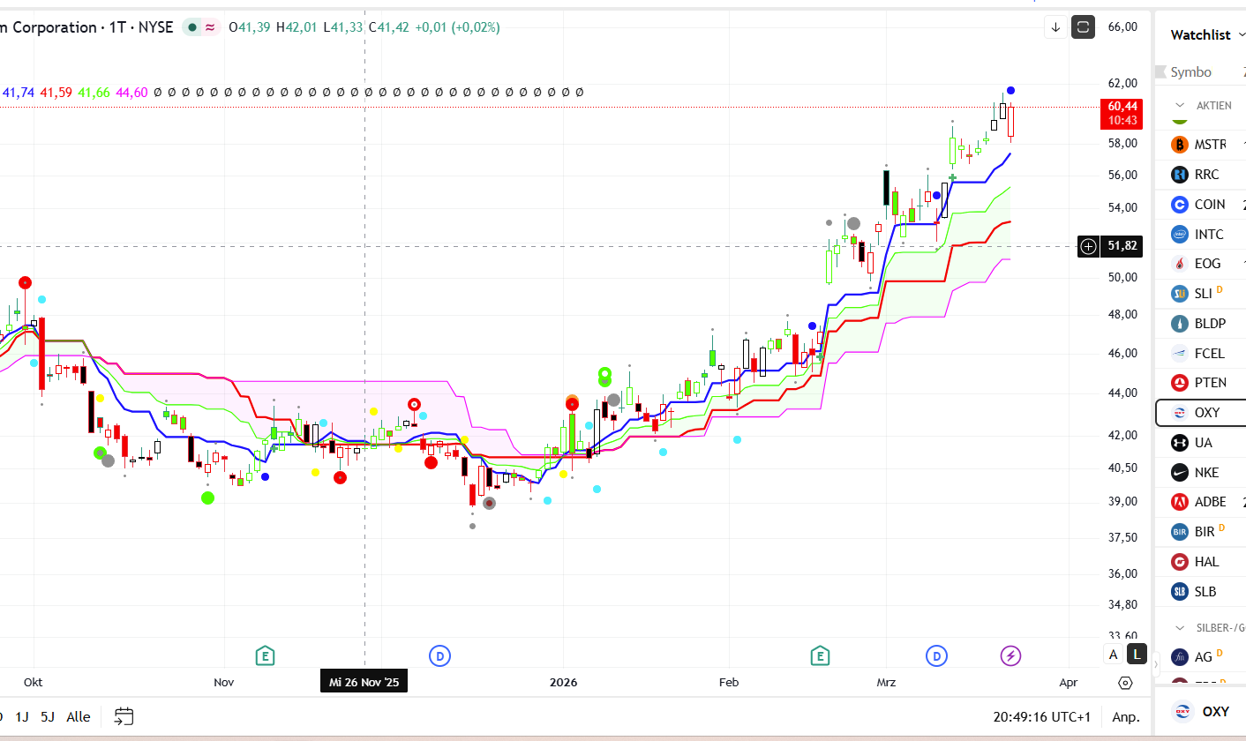1246x741 pixels.
Task: Collapse the AKTIEN watchlist section
Action: [x=1180, y=105]
